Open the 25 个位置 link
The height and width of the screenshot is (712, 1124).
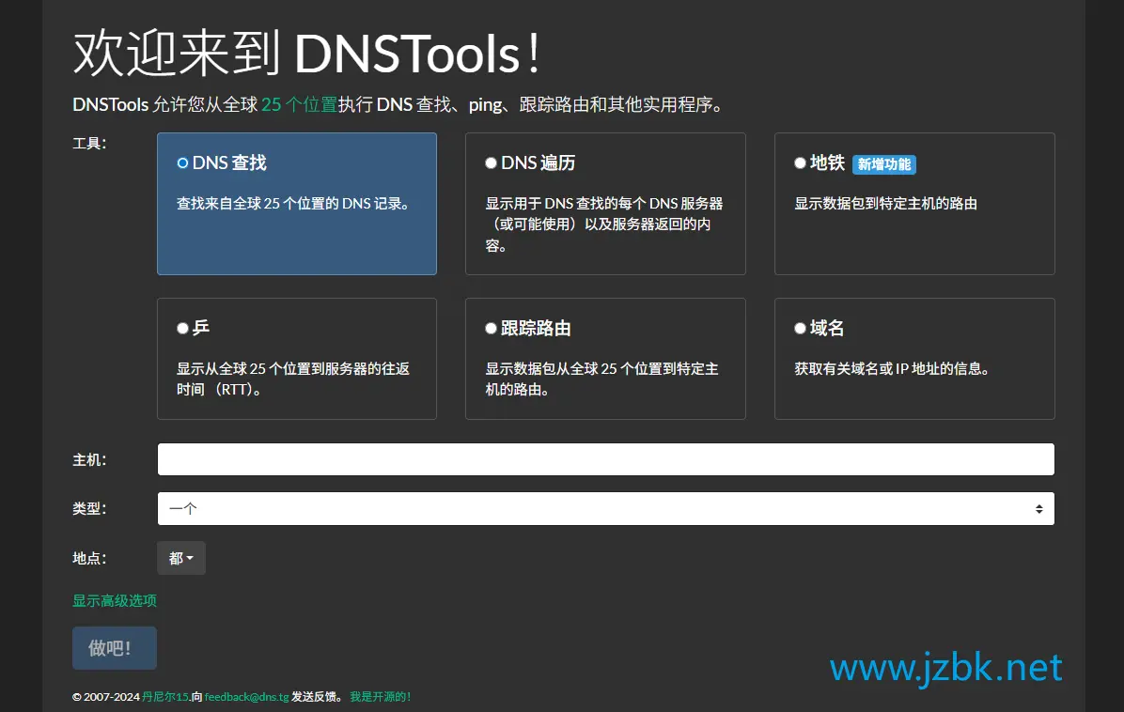299,104
